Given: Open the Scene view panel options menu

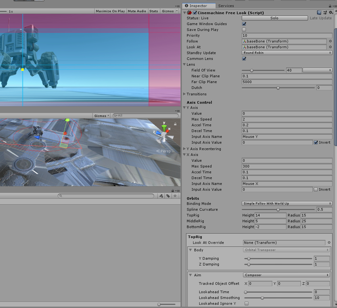Looking at the screenshot, I should (177, 111).
